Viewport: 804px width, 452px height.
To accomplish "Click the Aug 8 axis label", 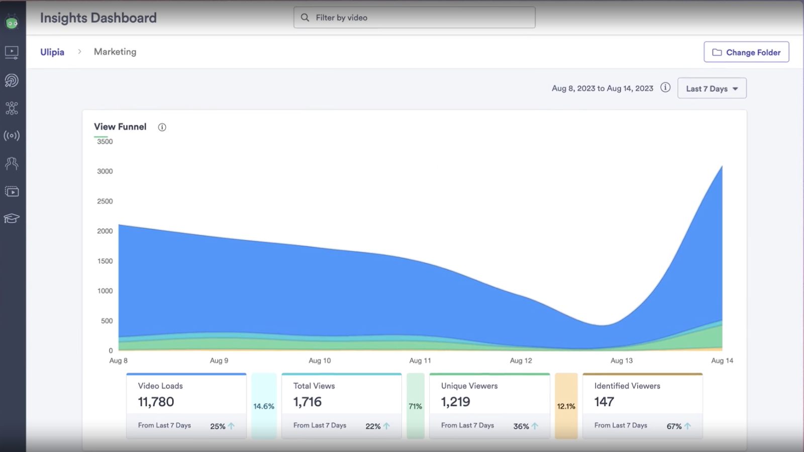I will tap(119, 361).
